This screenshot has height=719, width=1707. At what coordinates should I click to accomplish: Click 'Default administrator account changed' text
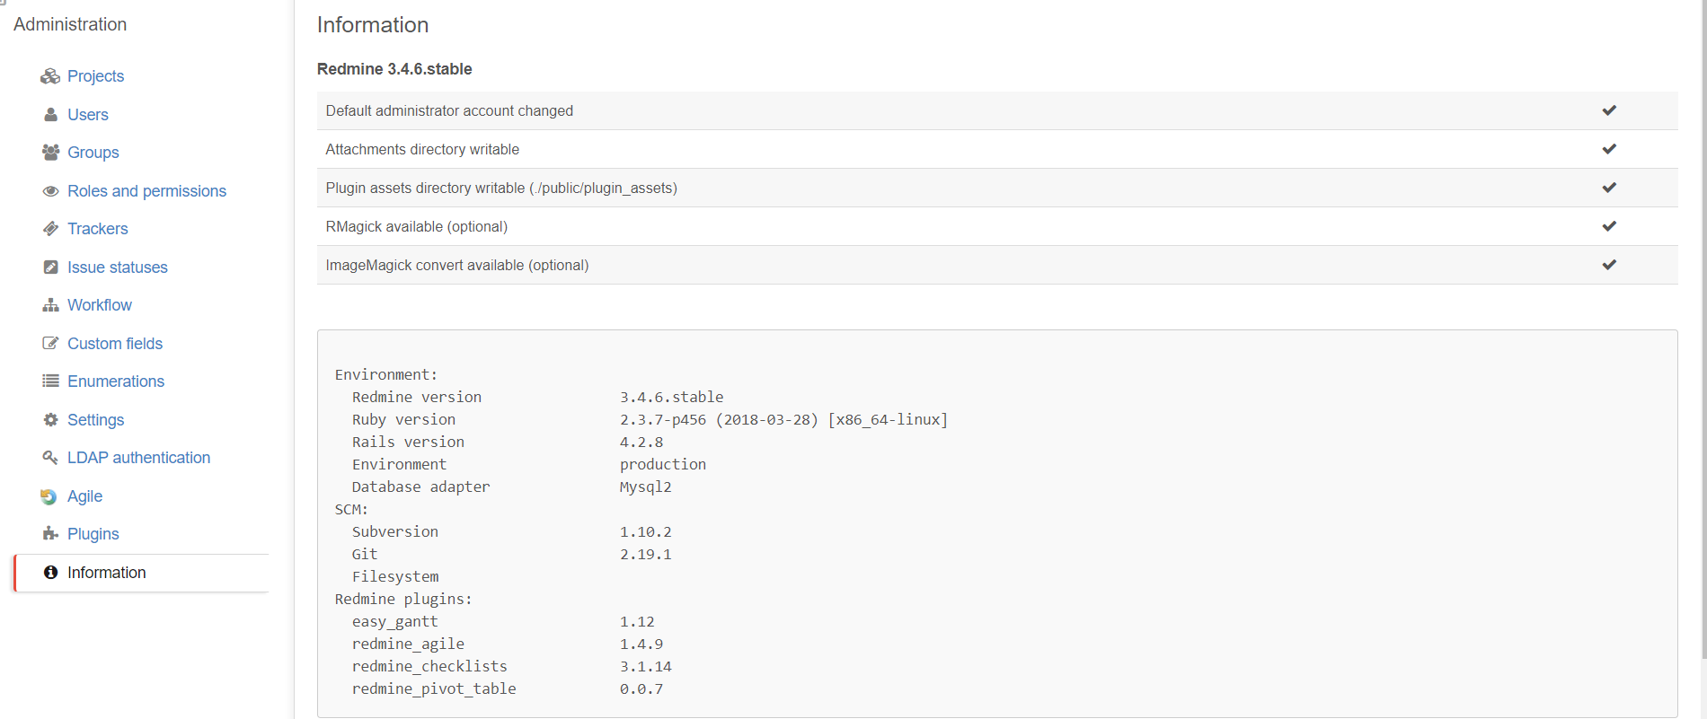(449, 110)
